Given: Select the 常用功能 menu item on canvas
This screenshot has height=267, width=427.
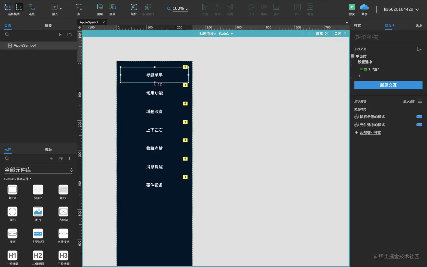Looking at the screenshot, I should pos(154,93).
